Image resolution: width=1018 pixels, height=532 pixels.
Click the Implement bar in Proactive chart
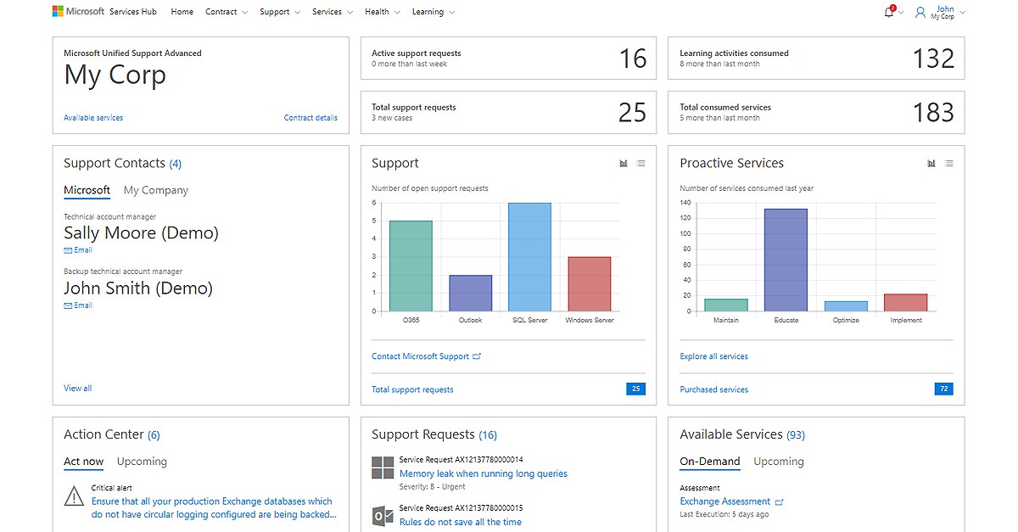click(x=905, y=303)
